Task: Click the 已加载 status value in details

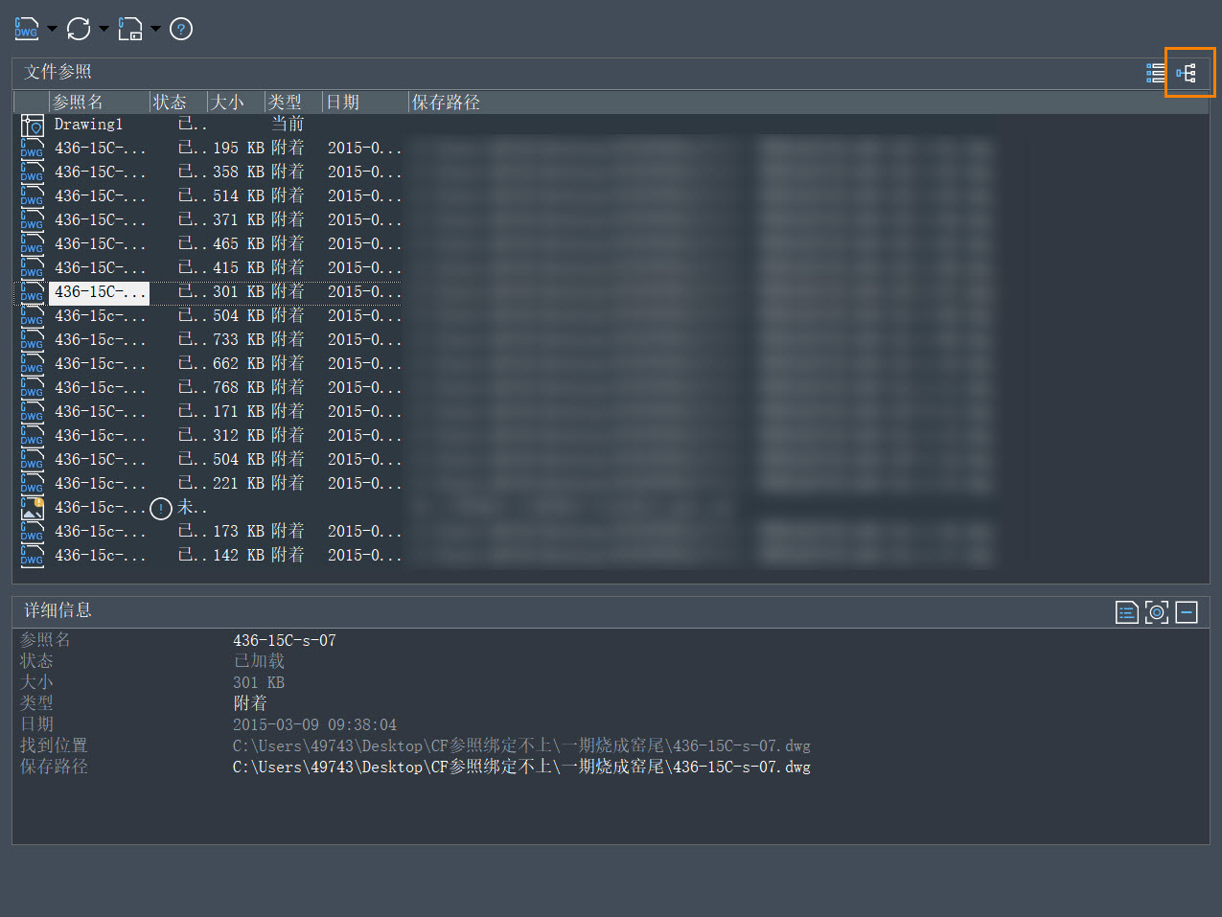Action: click(259, 661)
